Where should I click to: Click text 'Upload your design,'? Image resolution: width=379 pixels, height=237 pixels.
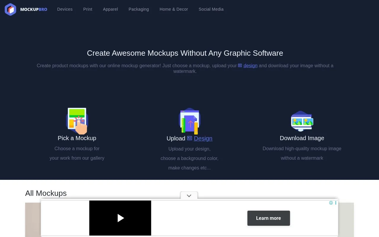click(189, 149)
